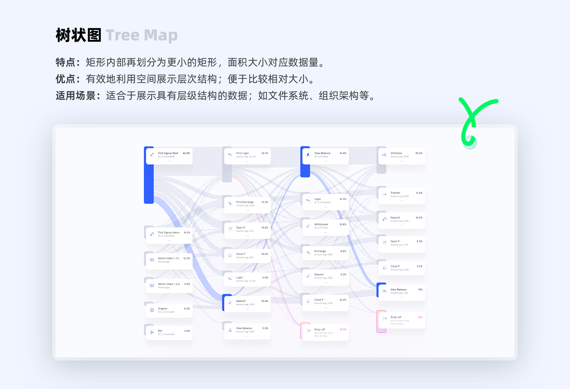Click the Transfer 12.6% card icon
The height and width of the screenshot is (389, 570).
pos(384,194)
